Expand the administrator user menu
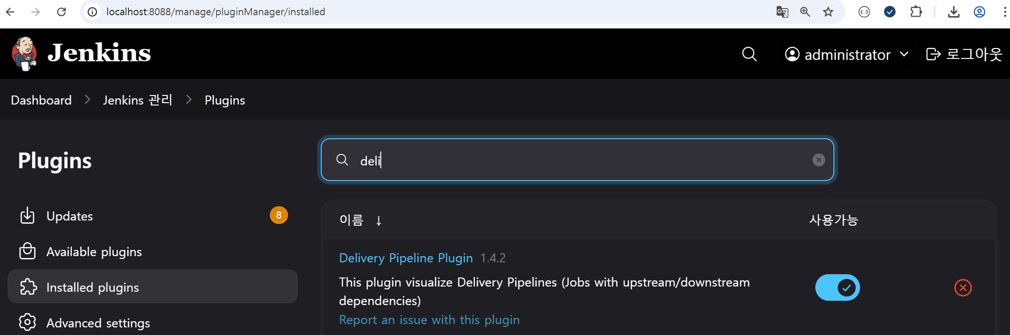 846,55
